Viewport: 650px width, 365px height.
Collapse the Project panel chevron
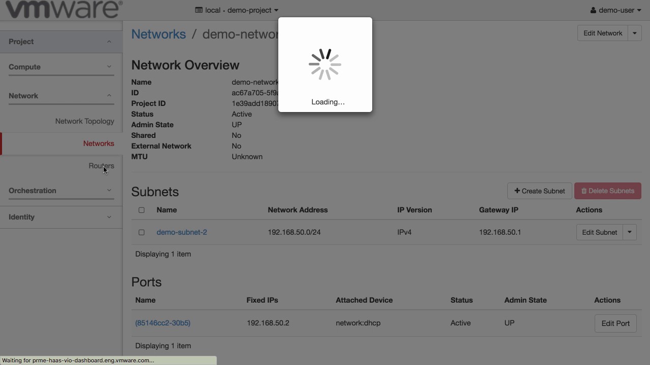[109, 42]
